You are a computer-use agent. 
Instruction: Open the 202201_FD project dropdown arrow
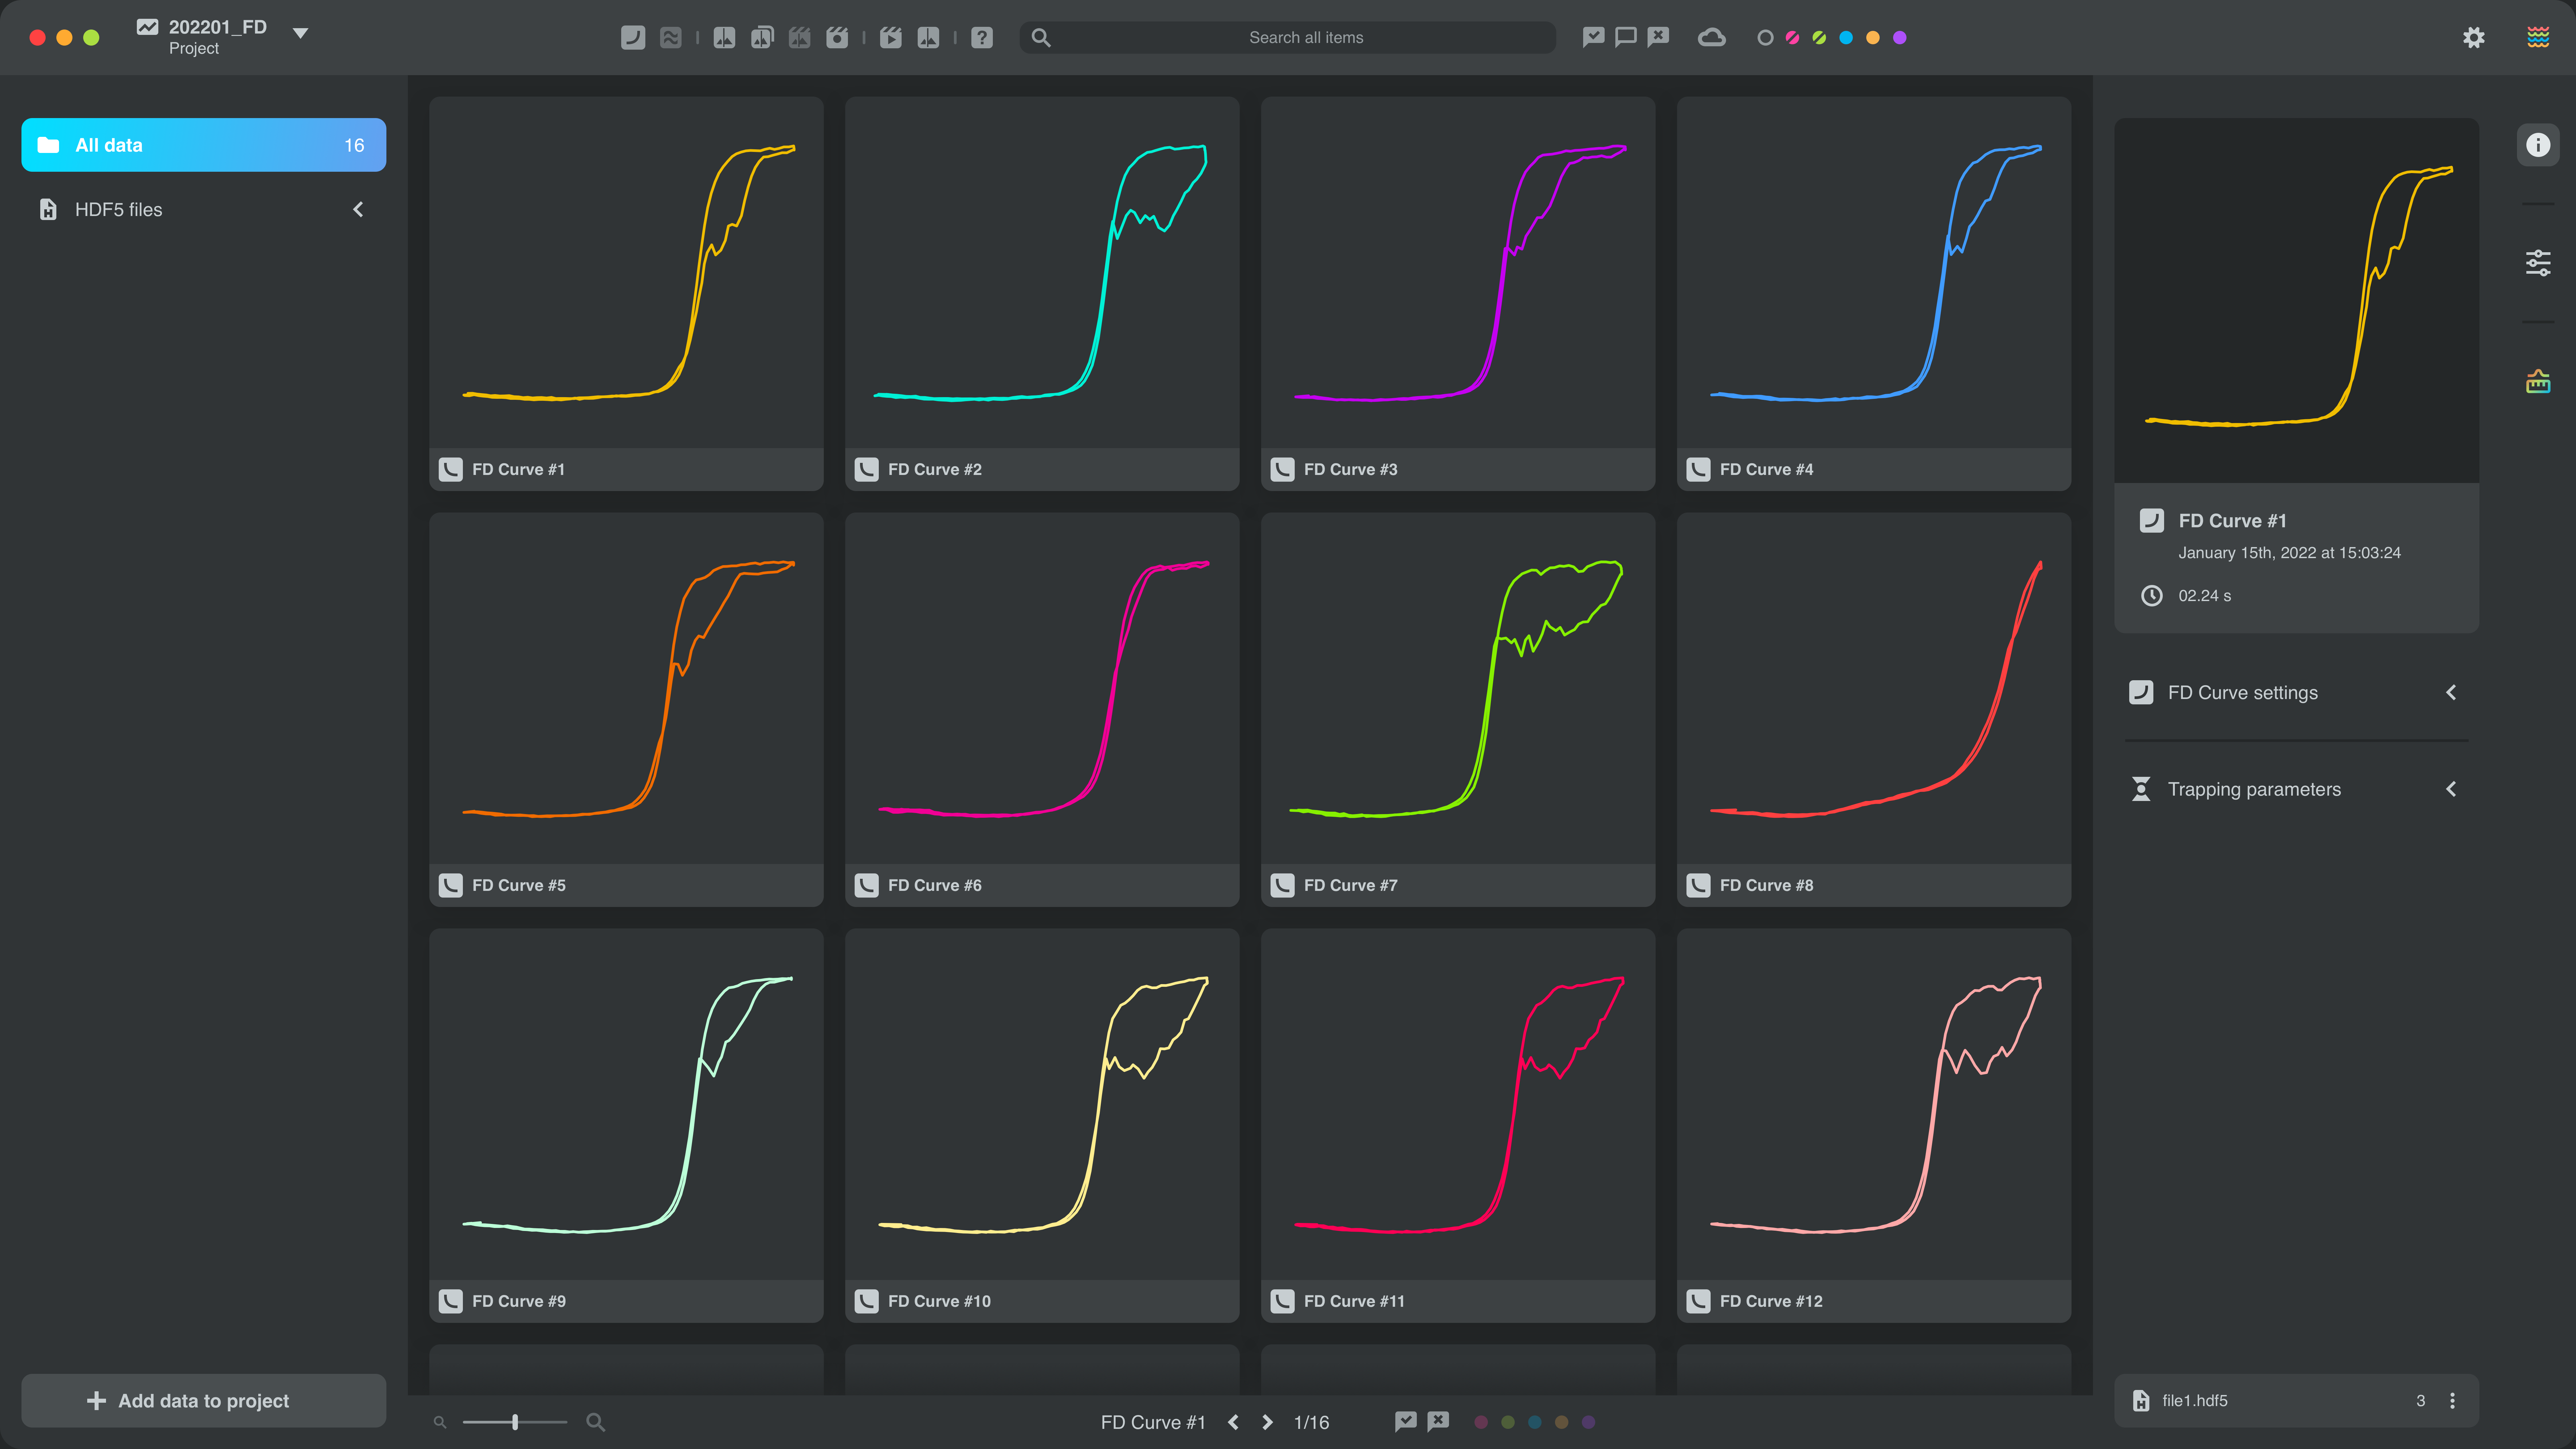pos(300,33)
